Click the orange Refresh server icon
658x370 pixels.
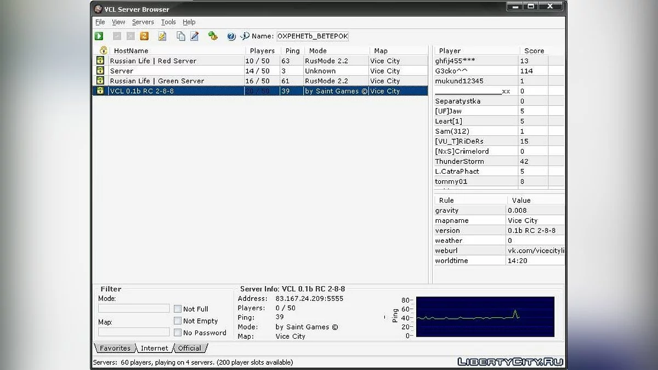pyautogui.click(x=144, y=36)
